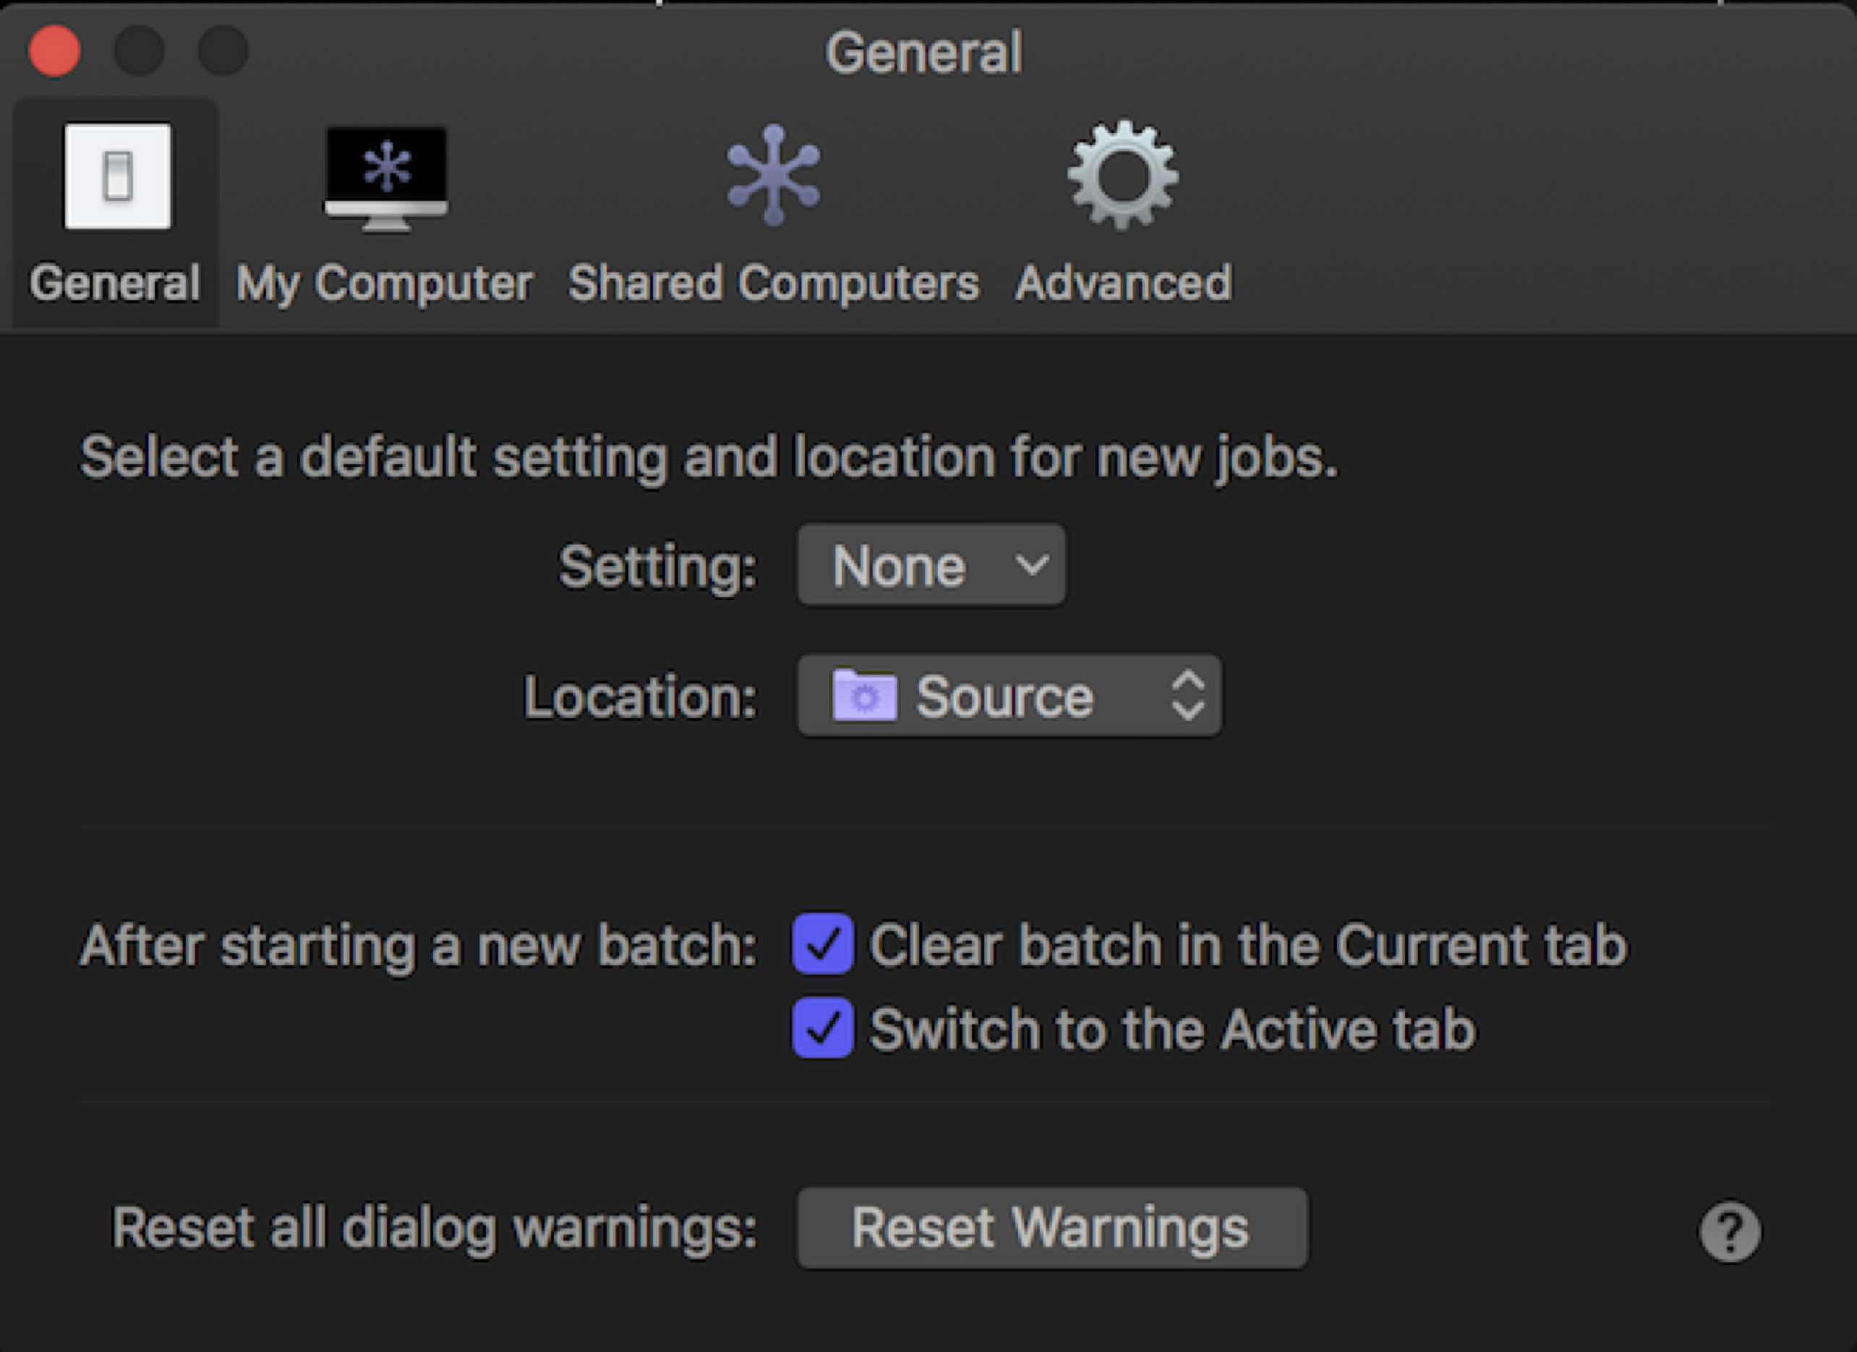This screenshot has width=1857, height=1352.
Task: Open the My Computer monitor icon
Action: (x=385, y=178)
